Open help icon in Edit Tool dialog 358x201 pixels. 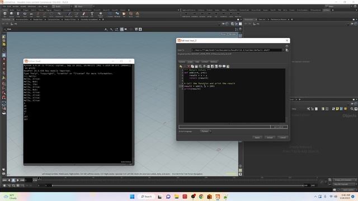click(x=287, y=46)
